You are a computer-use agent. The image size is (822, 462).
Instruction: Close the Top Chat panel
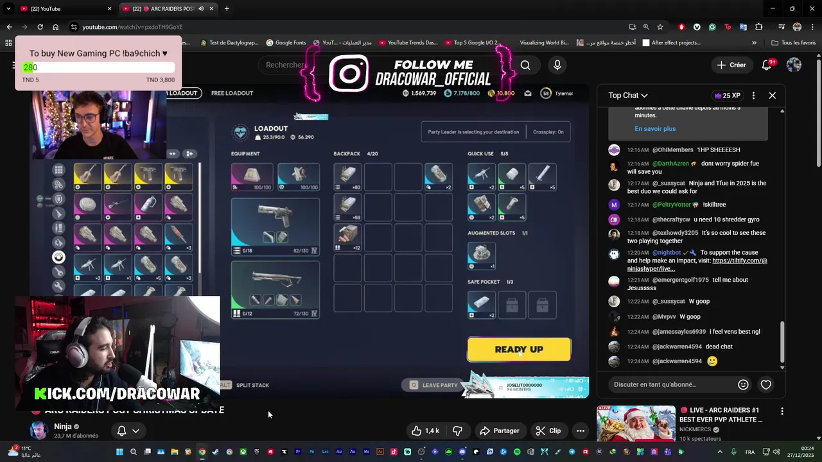(x=773, y=95)
